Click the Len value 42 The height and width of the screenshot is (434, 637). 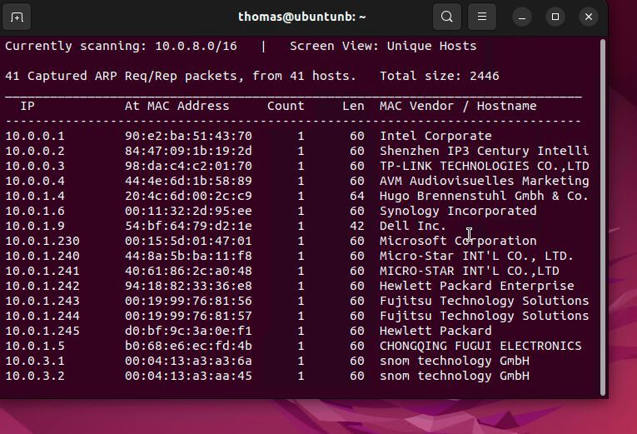click(357, 226)
